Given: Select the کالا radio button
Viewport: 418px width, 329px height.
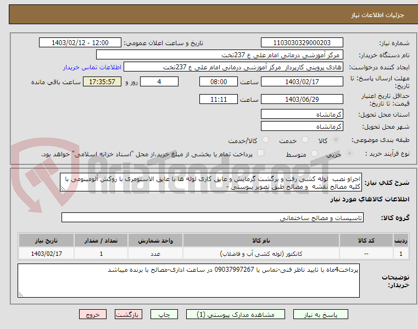Looking at the screenshot, I should [x=336, y=140].
